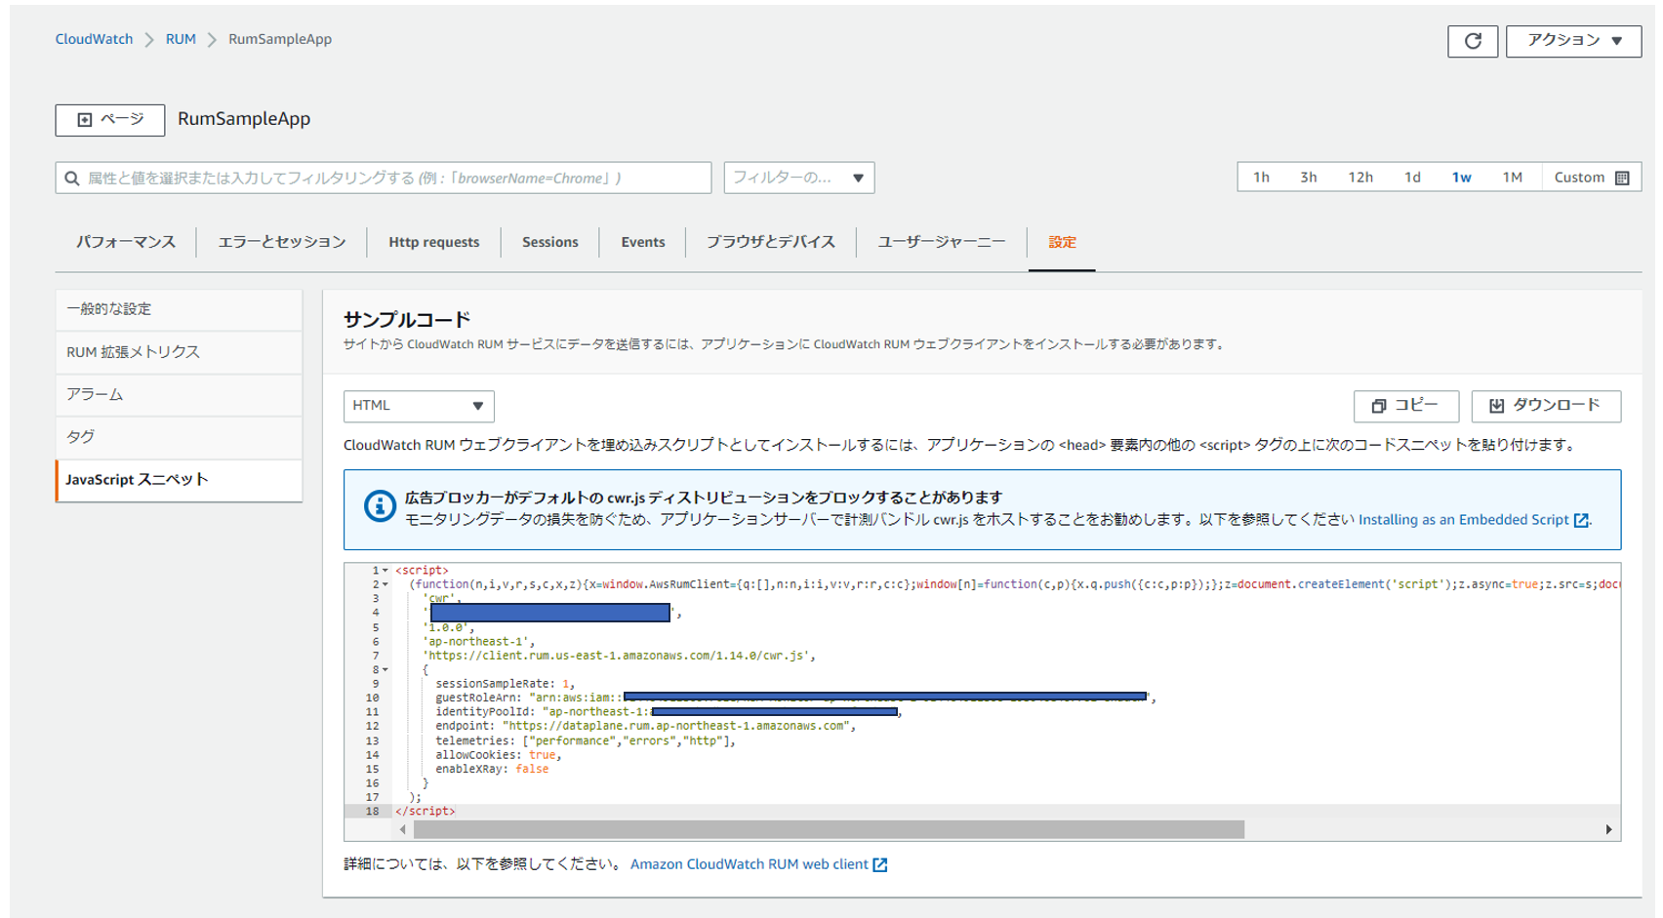Select the 1h time range
This screenshot has width=1663, height=918.
1261,178
